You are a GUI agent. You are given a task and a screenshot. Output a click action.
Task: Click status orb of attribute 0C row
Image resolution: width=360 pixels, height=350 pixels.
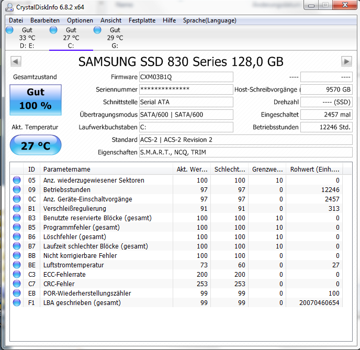pyautogui.click(x=17, y=199)
